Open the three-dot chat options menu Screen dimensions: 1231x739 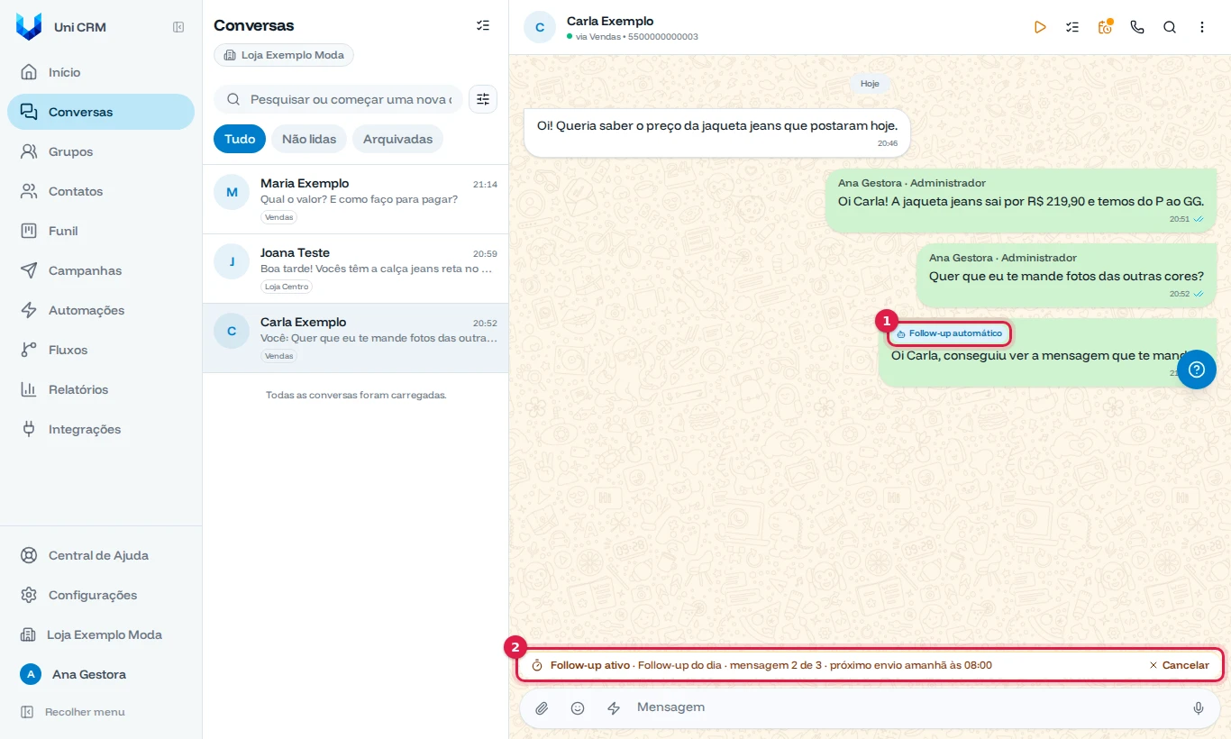[1202, 27]
